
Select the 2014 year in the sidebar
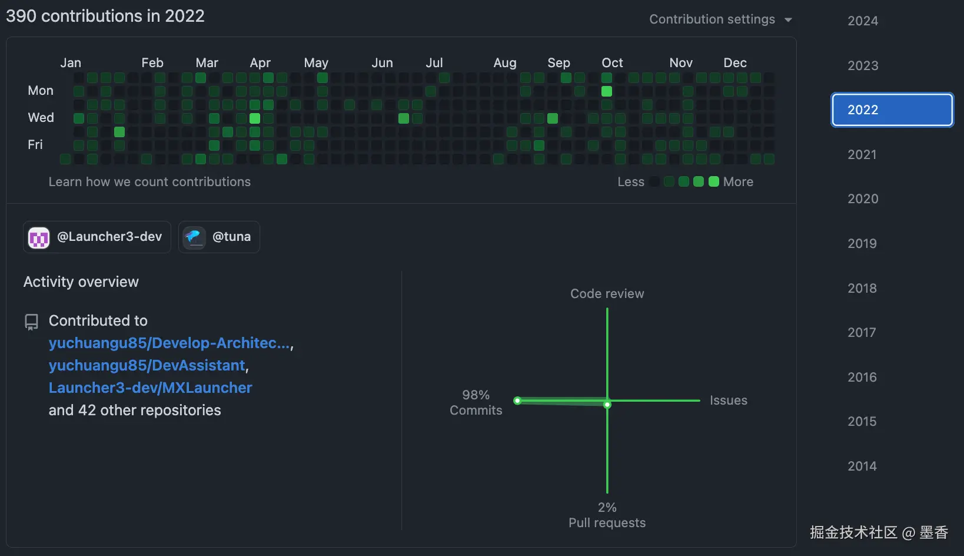(862, 466)
